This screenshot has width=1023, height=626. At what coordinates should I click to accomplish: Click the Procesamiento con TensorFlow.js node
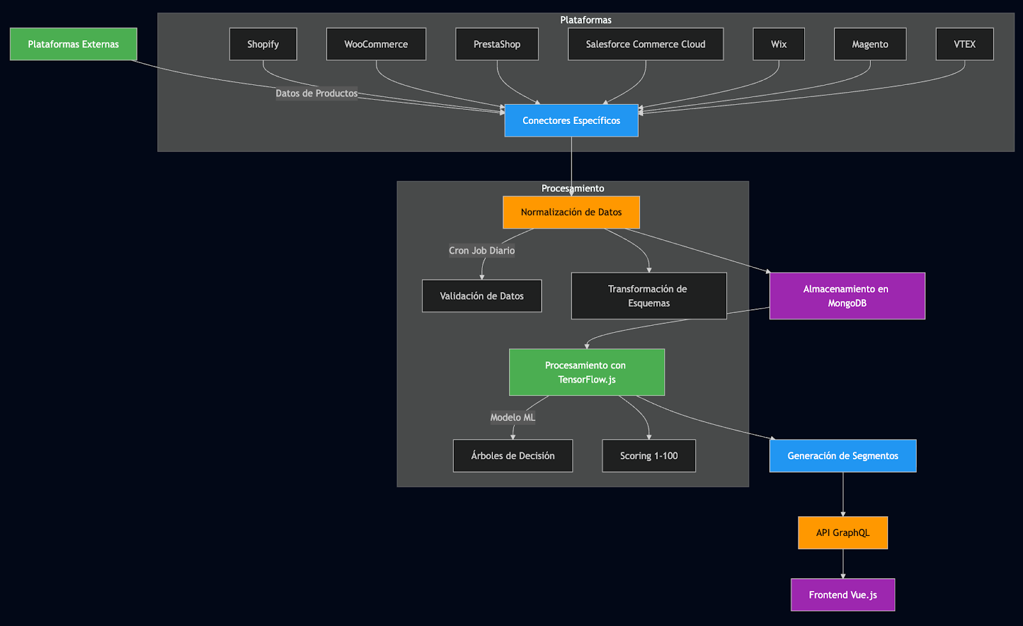click(x=587, y=372)
